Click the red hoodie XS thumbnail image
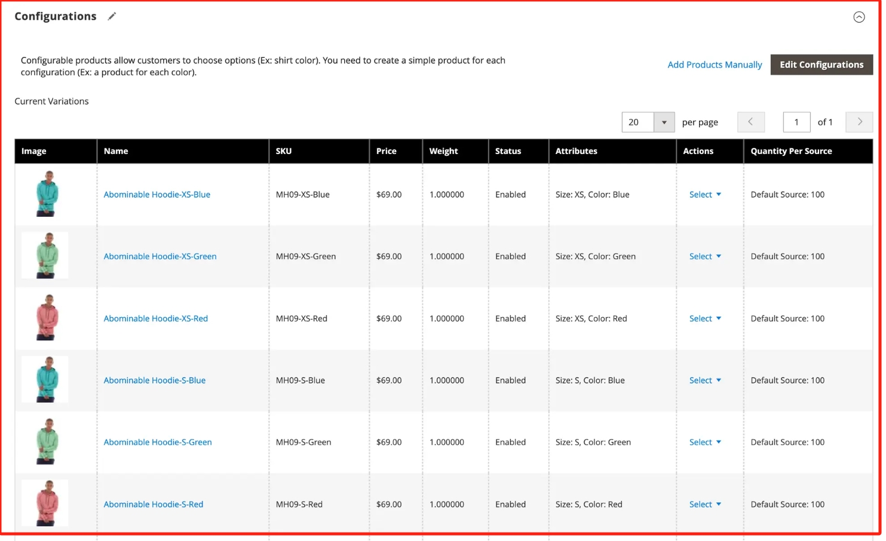 pos(47,318)
